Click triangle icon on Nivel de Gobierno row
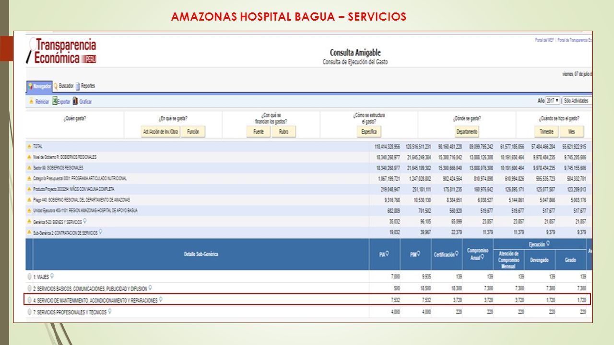Viewport: 614px width, 345px height. tap(29, 157)
